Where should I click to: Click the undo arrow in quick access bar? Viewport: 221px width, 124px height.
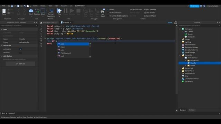pos(25,6)
